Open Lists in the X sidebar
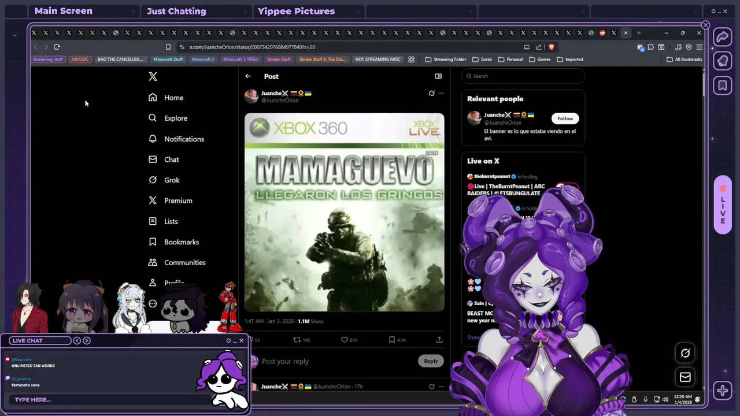Screen dimensions: 740x416 click(x=163, y=221)
